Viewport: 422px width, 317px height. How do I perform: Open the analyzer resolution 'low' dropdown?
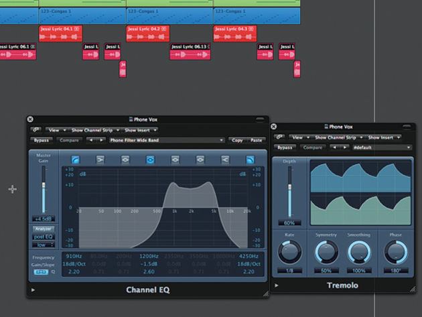click(x=44, y=245)
